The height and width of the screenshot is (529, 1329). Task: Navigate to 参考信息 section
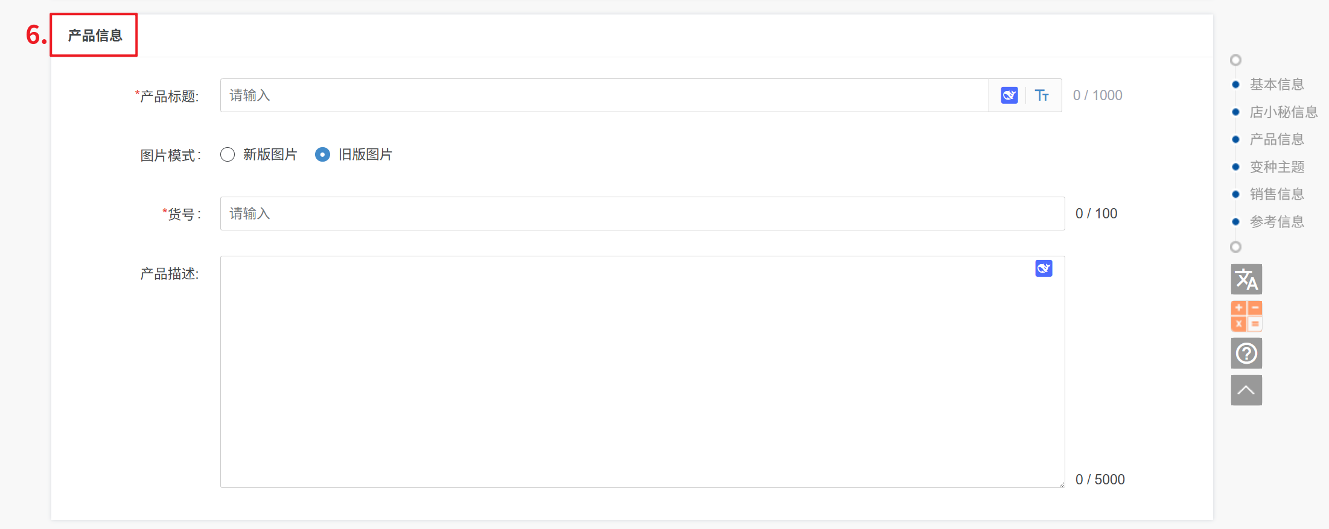point(1276,222)
